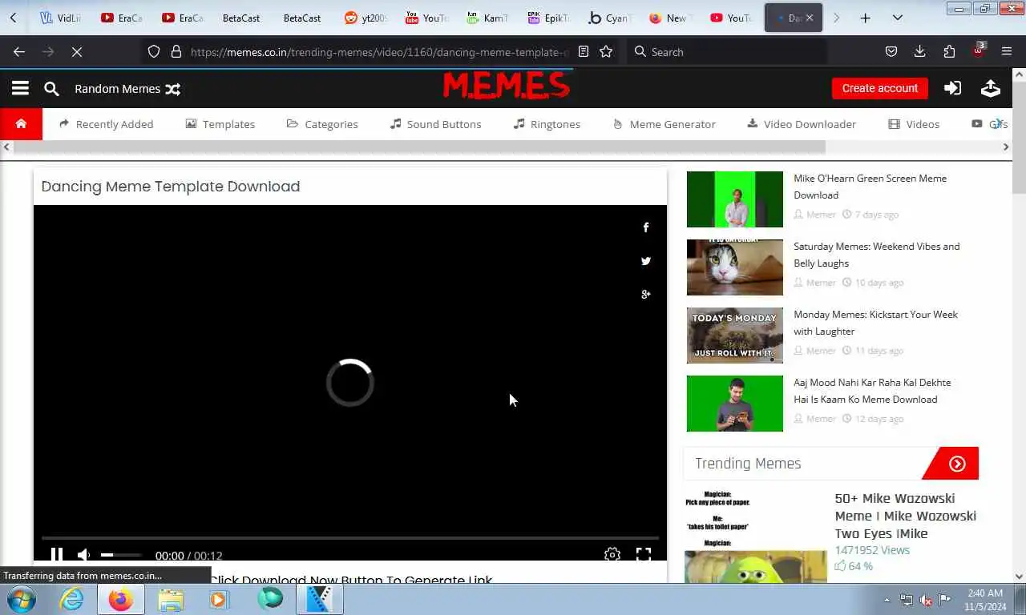Switch to the VidLii browser tab
Screen dimensions: 1026x615
tap(61, 18)
